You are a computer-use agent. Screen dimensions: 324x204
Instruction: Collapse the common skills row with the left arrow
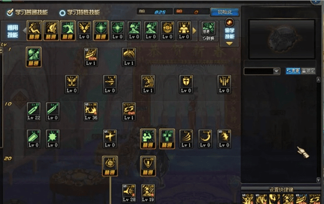(24, 31)
